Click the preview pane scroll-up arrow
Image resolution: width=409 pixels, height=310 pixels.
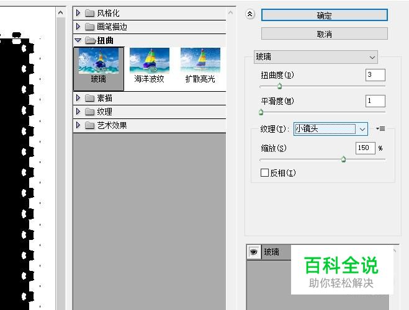61,12
